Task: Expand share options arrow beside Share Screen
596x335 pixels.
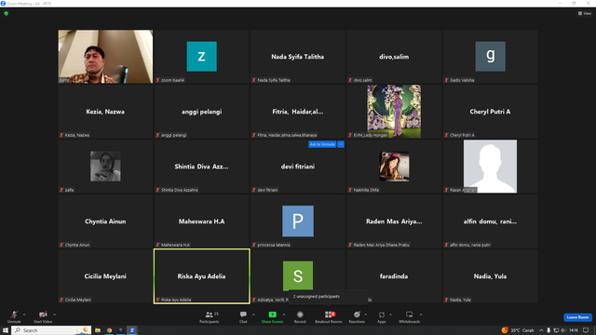Action: tap(284, 315)
